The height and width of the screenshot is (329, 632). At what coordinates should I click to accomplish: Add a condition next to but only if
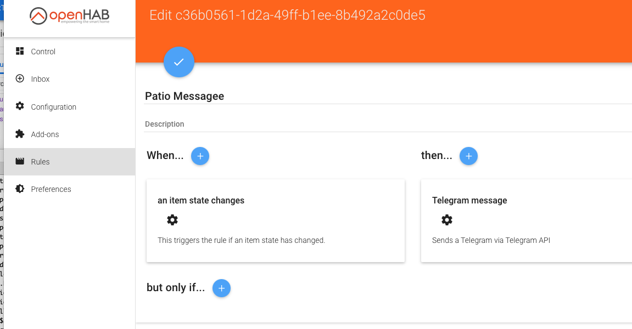coord(221,288)
